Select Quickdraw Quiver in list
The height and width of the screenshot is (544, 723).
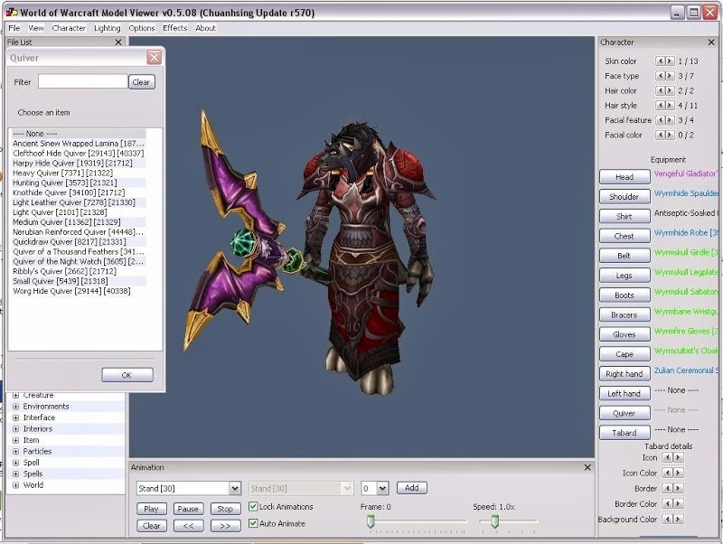pyautogui.click(x=79, y=241)
